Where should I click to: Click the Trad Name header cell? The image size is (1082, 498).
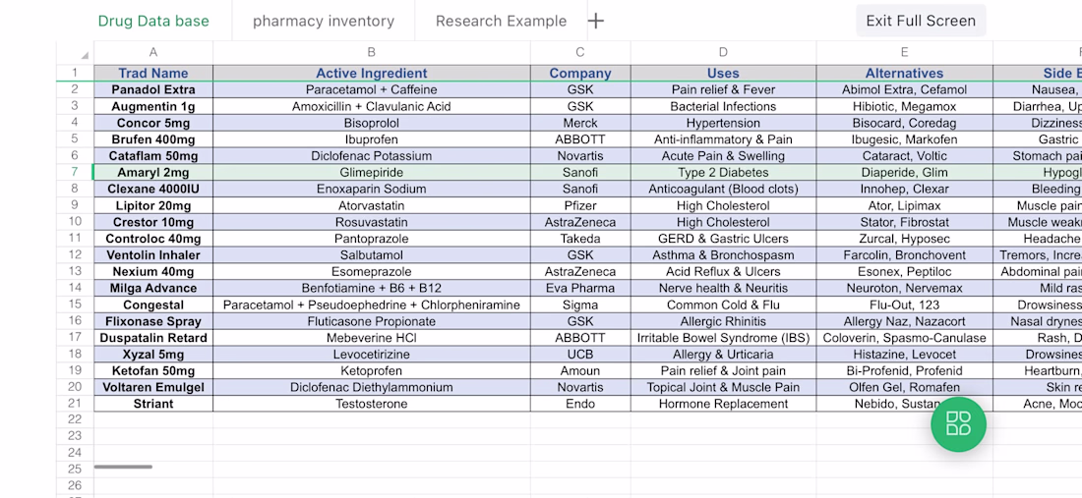[x=153, y=73]
